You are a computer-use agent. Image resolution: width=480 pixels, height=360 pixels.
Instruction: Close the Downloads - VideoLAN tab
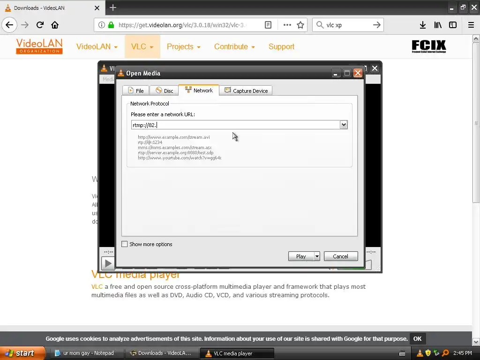[97, 8]
